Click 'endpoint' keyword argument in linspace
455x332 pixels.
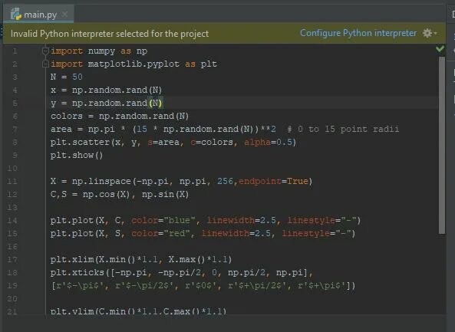click(x=260, y=181)
